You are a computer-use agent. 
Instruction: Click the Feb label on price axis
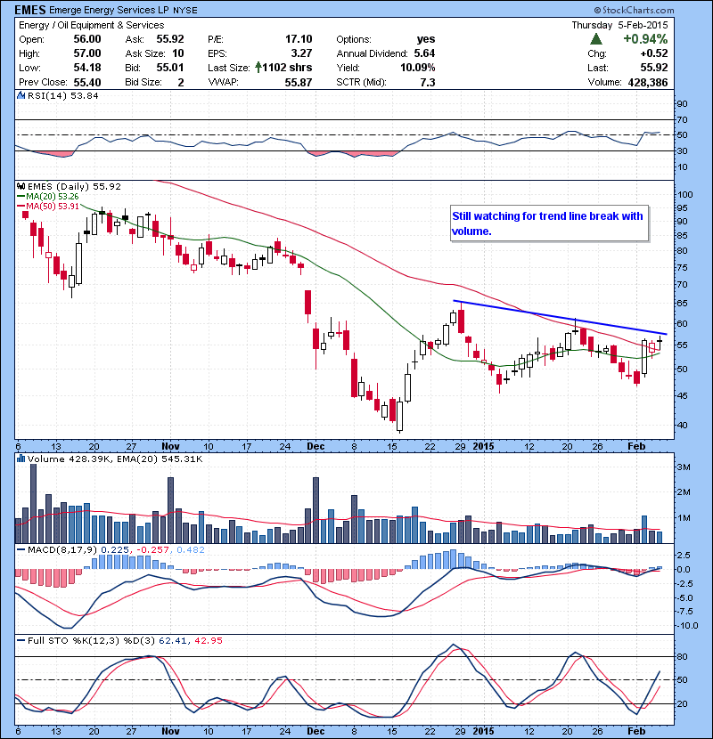636,446
